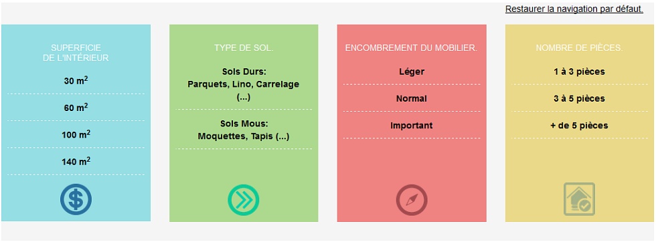Click 'Superficie de l'intérieur' panel heading
Image resolution: width=656 pixels, height=242 pixels.
pos(76,53)
